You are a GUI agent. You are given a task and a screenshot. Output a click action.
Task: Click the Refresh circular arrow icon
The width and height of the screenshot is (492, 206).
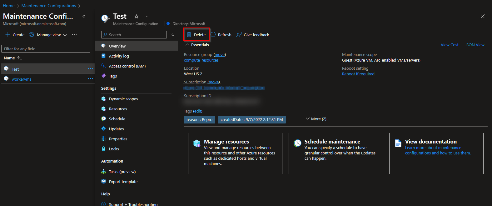click(213, 35)
